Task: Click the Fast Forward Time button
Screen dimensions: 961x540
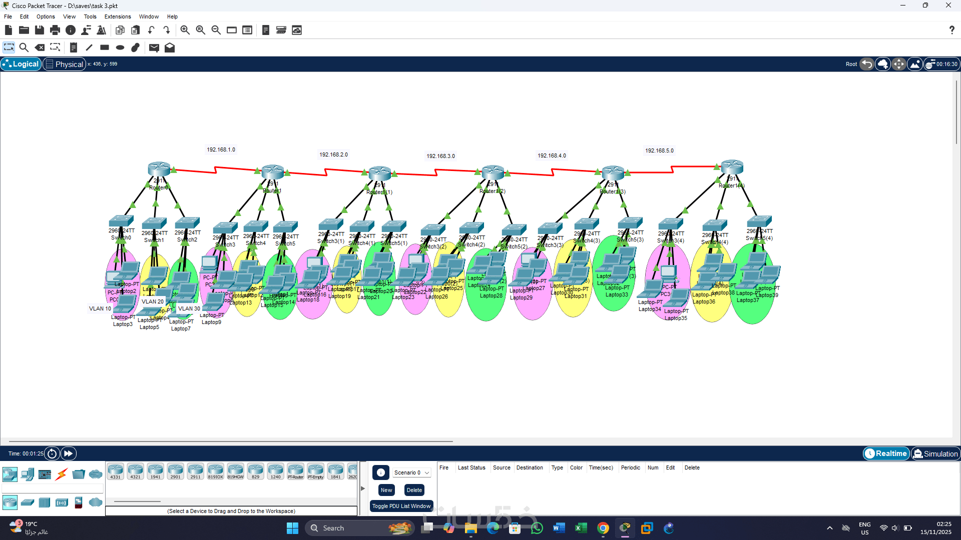Action: (68, 453)
